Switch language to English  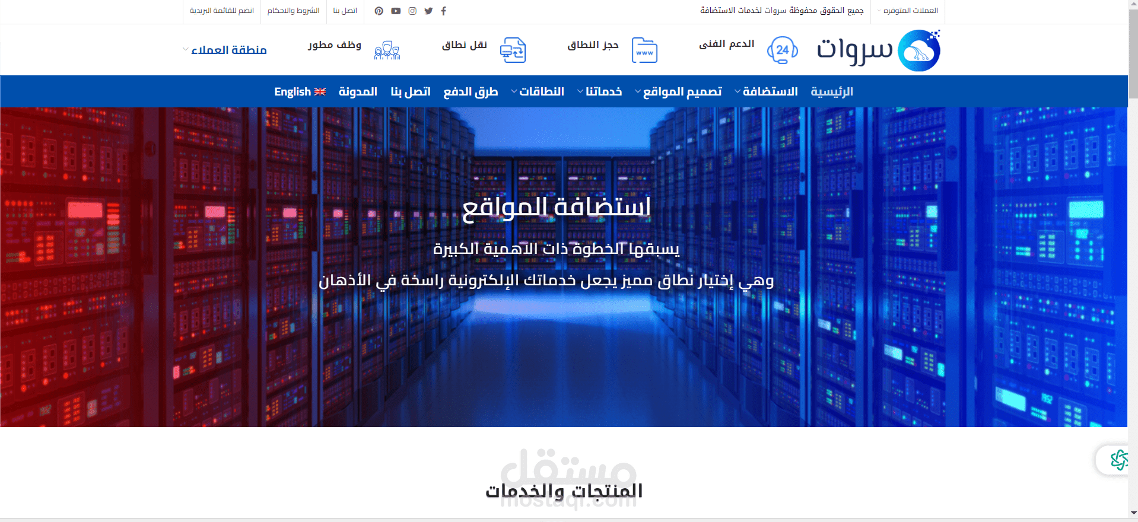point(300,91)
